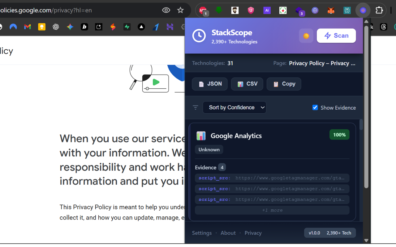Click first googletagmanager script_src evidence row

click(x=272, y=178)
